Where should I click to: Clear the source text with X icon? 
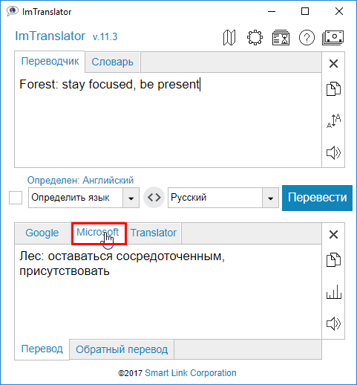pos(333,64)
